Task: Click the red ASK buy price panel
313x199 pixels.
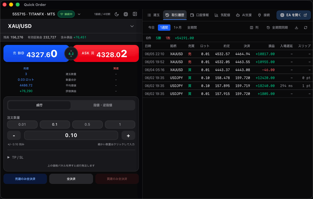Action: tap(106, 53)
